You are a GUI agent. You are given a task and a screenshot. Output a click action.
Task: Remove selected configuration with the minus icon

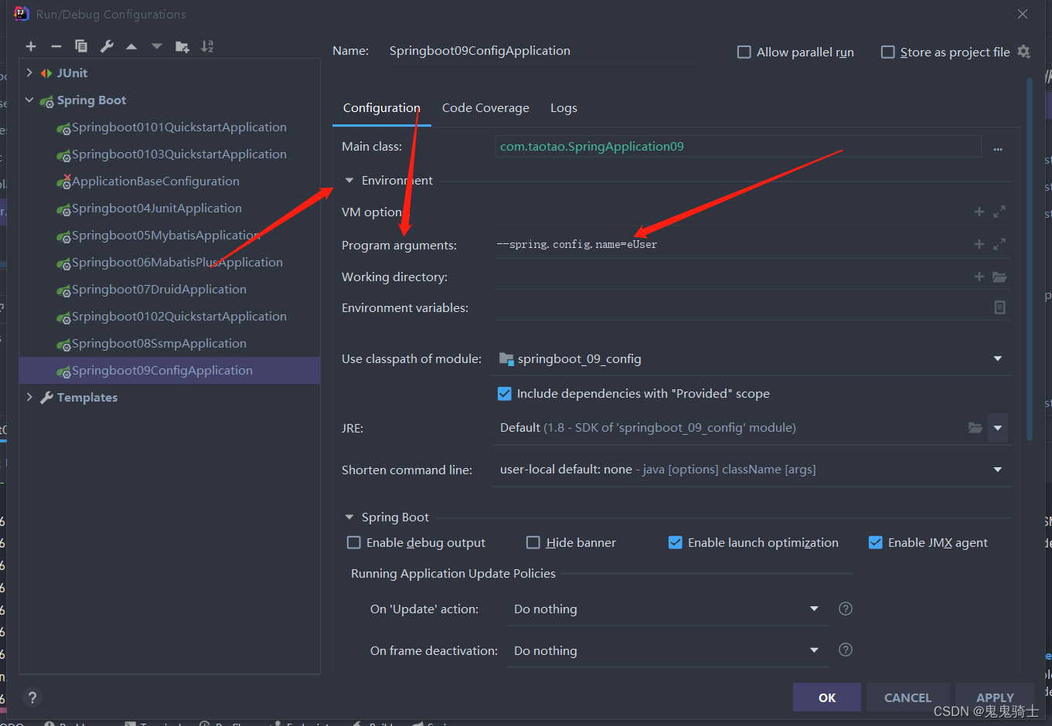56,46
